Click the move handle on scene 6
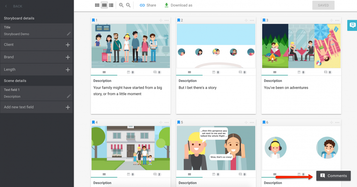This screenshot has height=187, width=357. [331, 122]
